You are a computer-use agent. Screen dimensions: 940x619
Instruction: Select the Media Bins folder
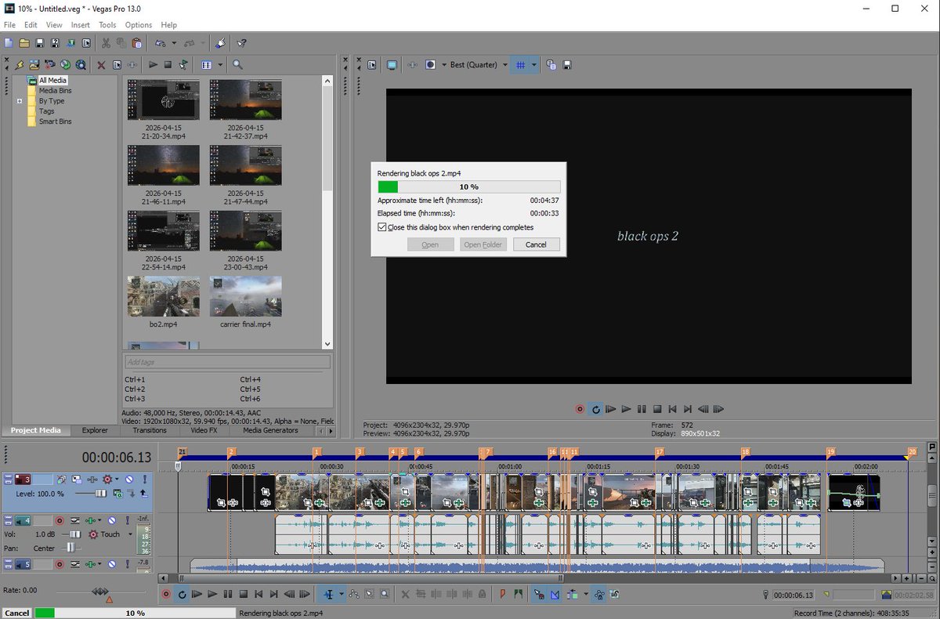(55, 91)
